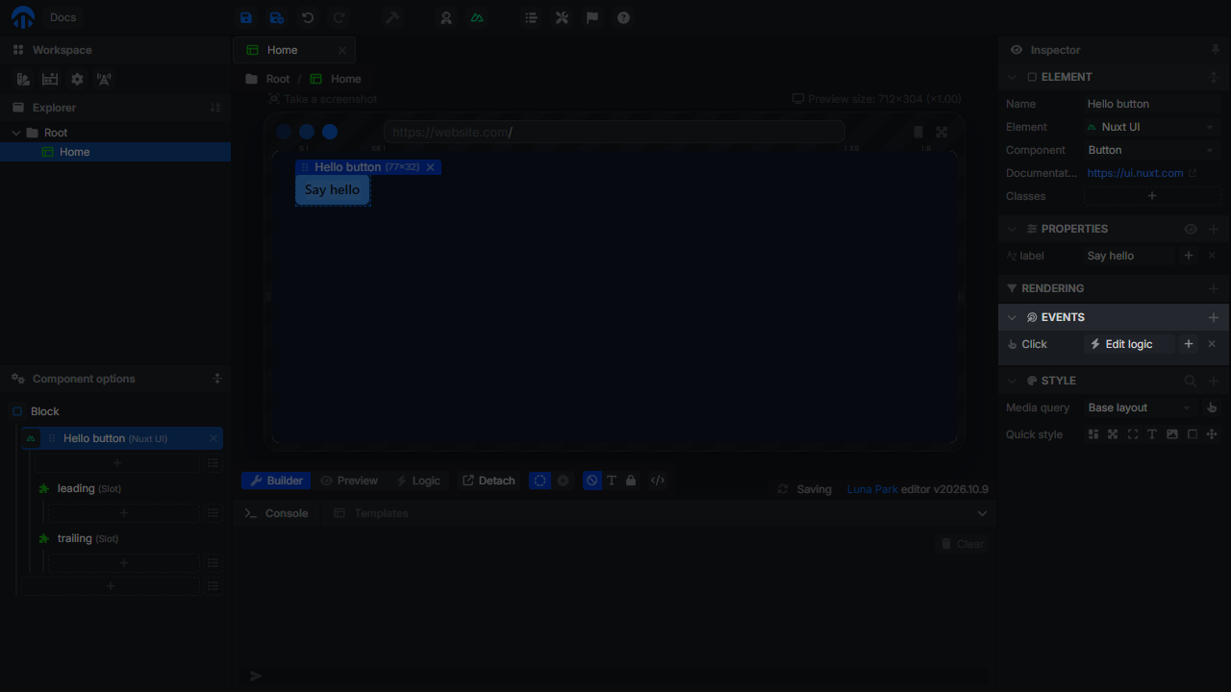Toggle the PROPERTIES eye visibility icon
1231x692 pixels.
[x=1191, y=229]
